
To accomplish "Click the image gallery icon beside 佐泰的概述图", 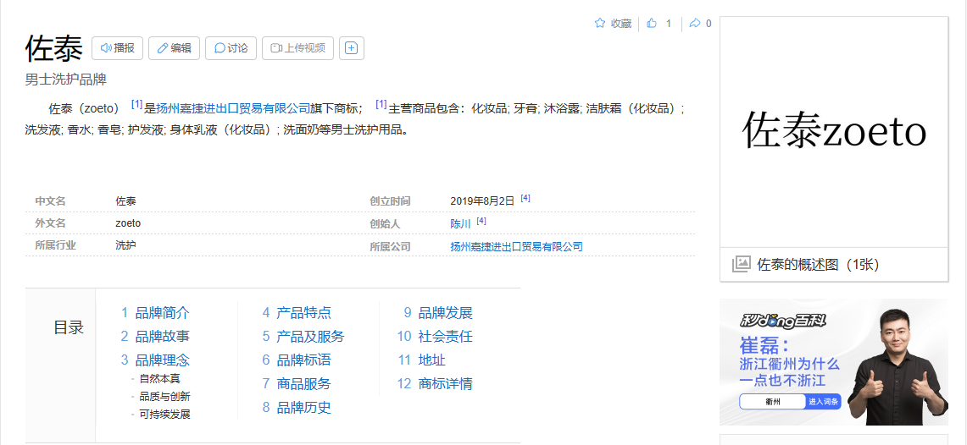I will coord(741,265).
